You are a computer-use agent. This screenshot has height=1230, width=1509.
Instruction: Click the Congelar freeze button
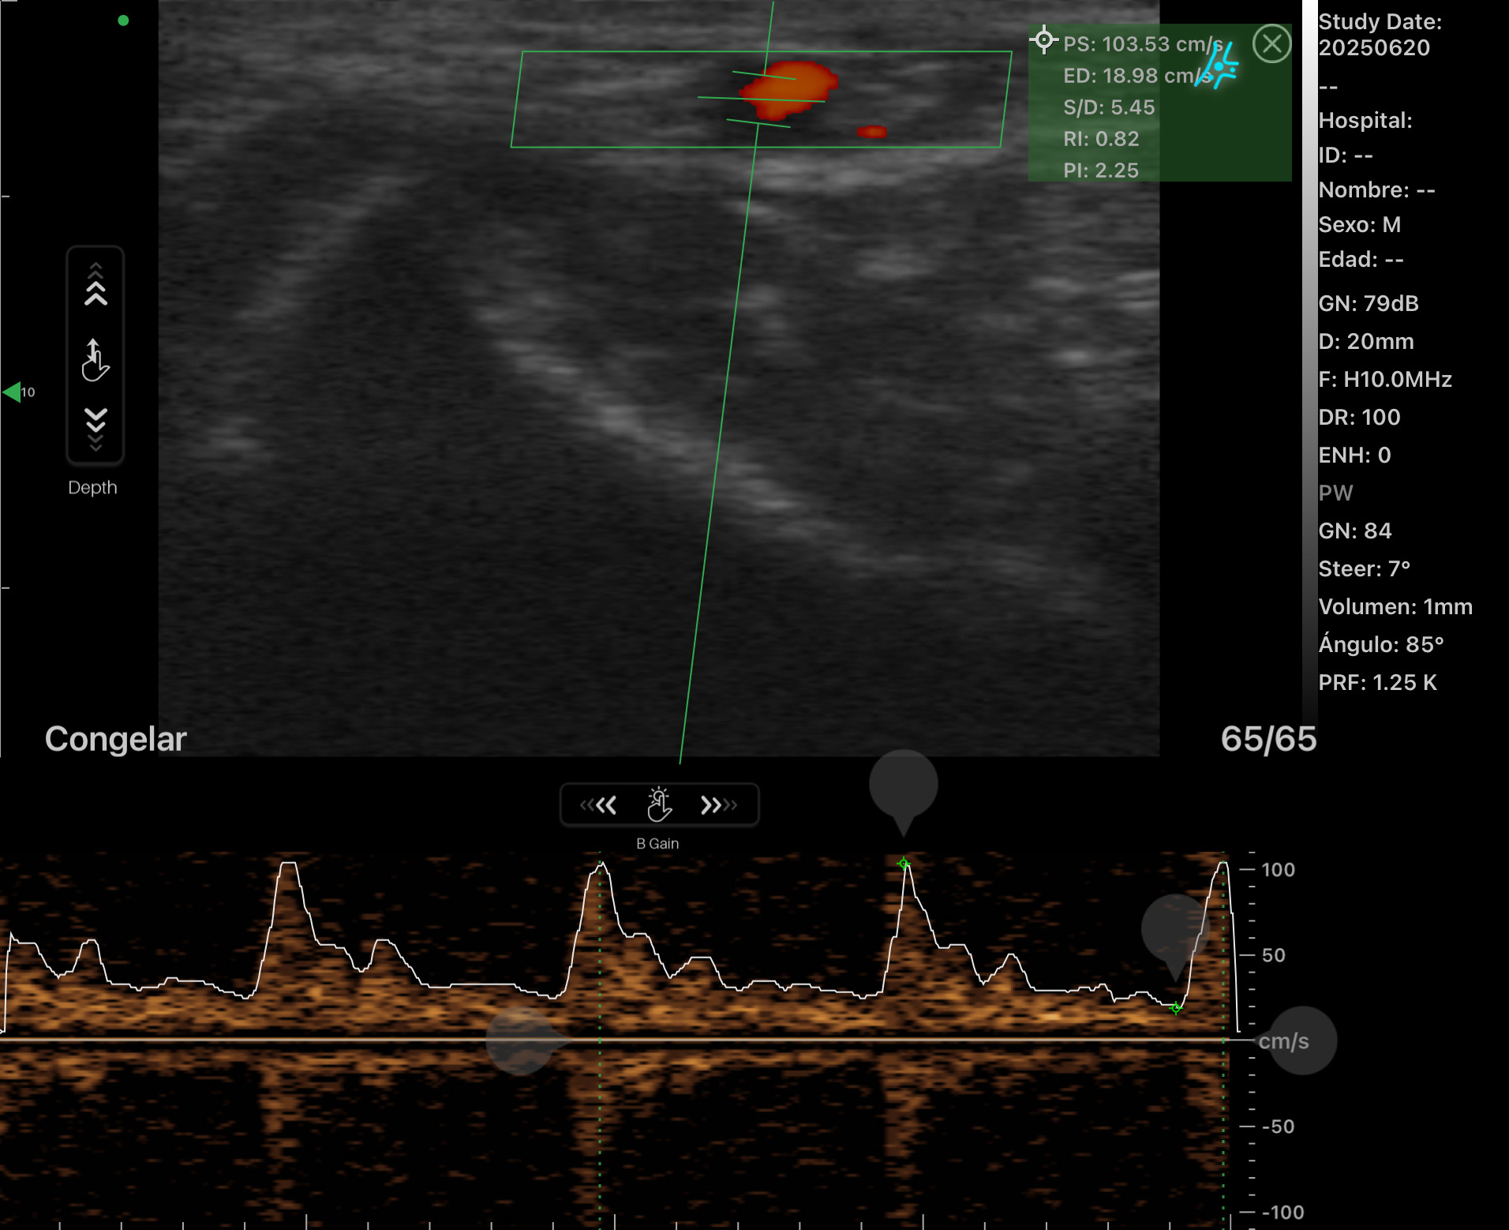click(x=115, y=740)
